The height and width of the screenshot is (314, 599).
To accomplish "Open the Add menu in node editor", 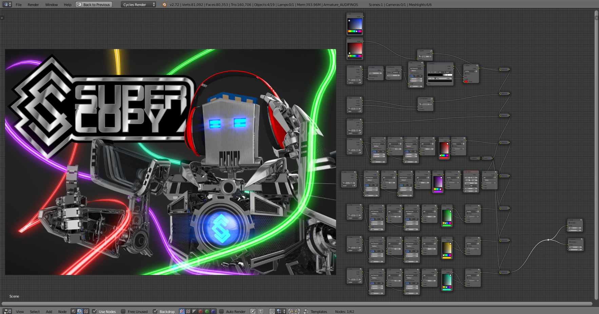I will pos(49,311).
